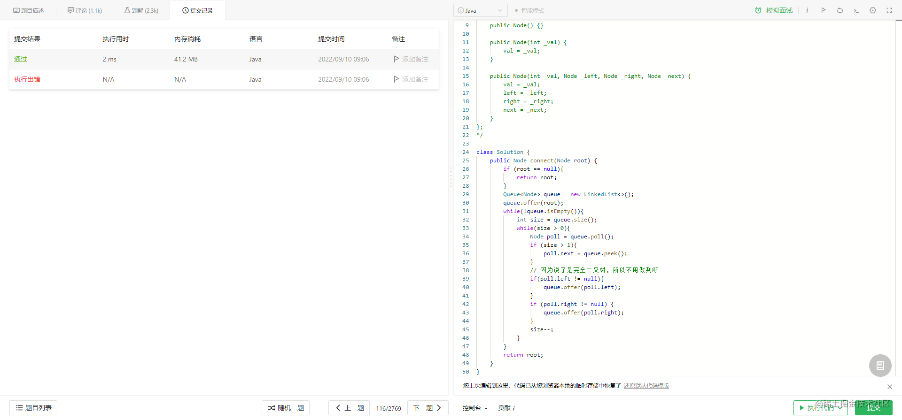Submit solution with 提交 button
Screen dimensions: 902x420
873,408
